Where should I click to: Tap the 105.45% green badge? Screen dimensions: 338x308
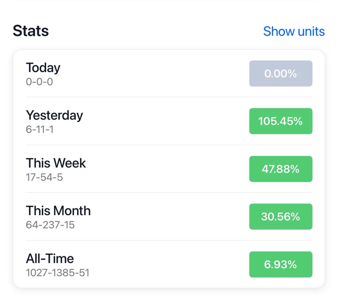pyautogui.click(x=281, y=121)
